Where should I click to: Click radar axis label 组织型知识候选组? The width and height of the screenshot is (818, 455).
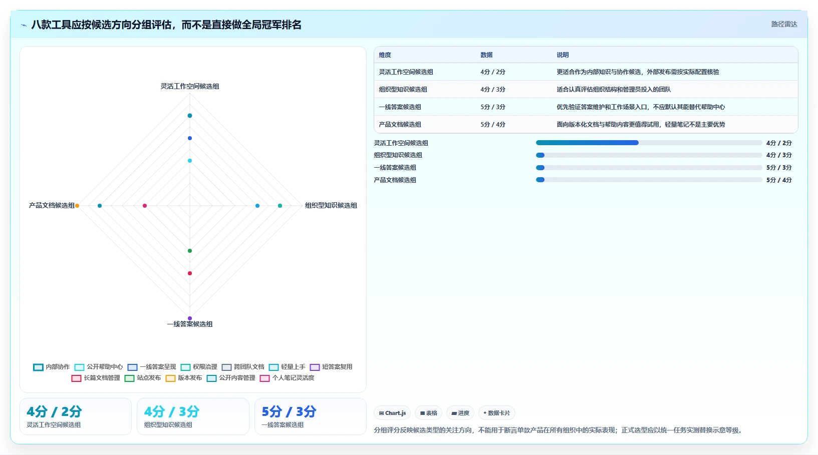tap(331, 205)
